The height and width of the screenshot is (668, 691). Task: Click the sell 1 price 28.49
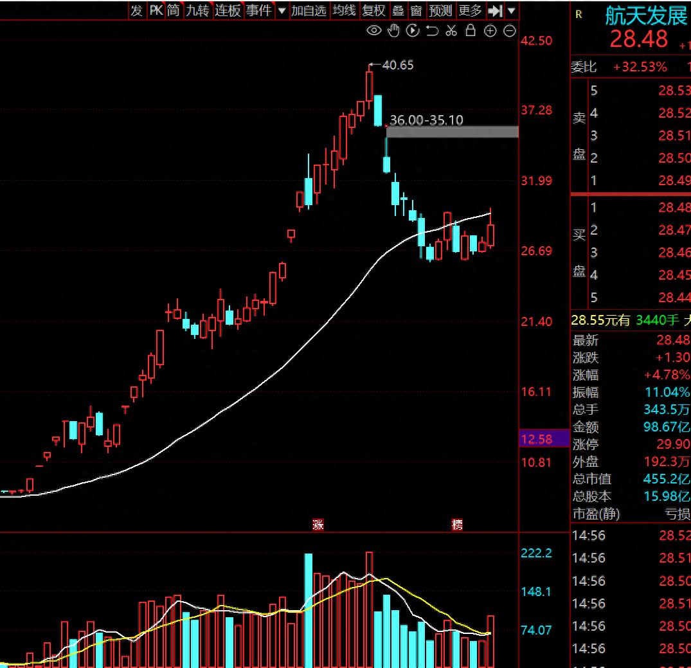pyautogui.click(x=674, y=180)
